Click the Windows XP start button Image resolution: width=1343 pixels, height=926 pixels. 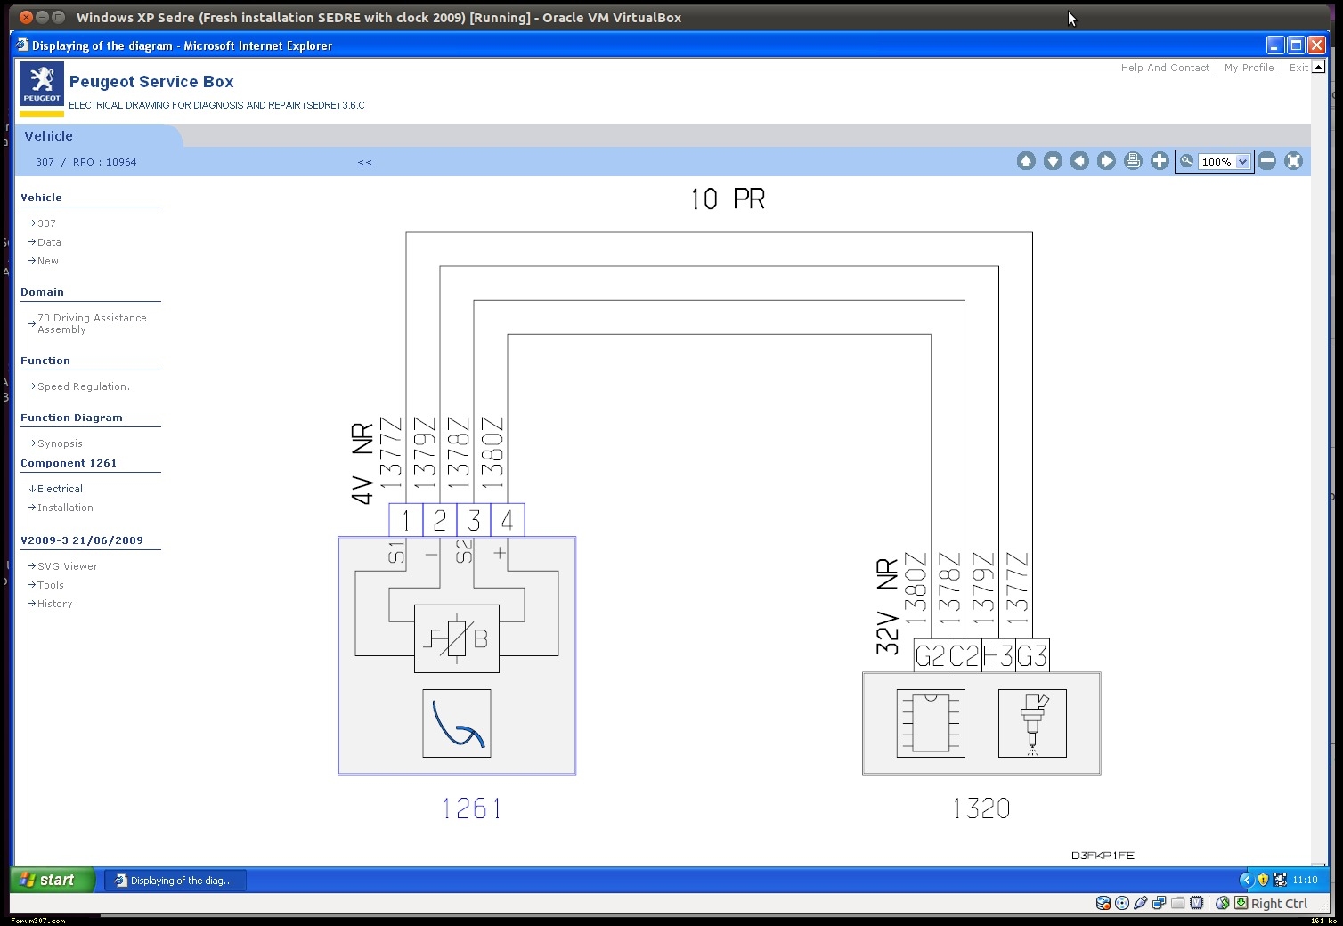53,880
